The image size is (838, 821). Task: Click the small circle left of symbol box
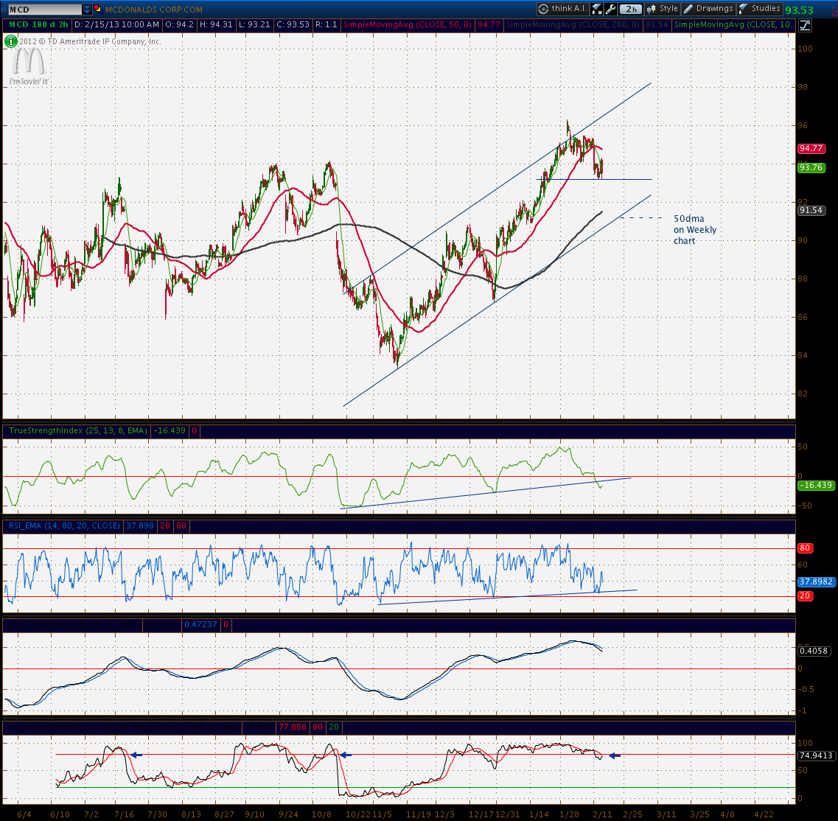[x=4, y=9]
